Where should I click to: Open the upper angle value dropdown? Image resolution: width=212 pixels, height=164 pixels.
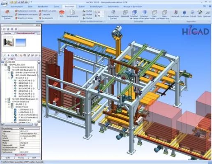coord(103,12)
